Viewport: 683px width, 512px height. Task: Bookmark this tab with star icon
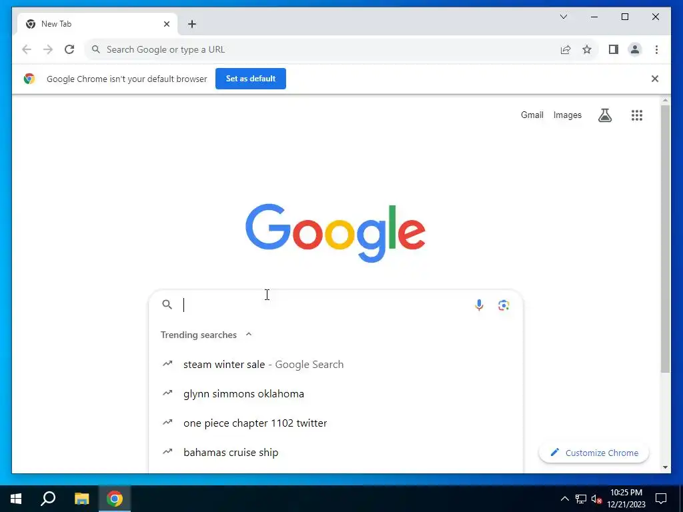point(587,49)
